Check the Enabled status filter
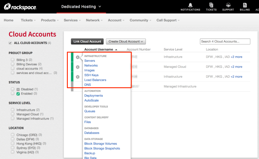Image resolution: width=259 pixels, height=159 pixels. [13, 93]
